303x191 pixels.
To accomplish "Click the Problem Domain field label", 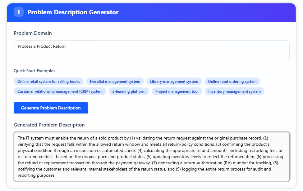I will [33, 33].
